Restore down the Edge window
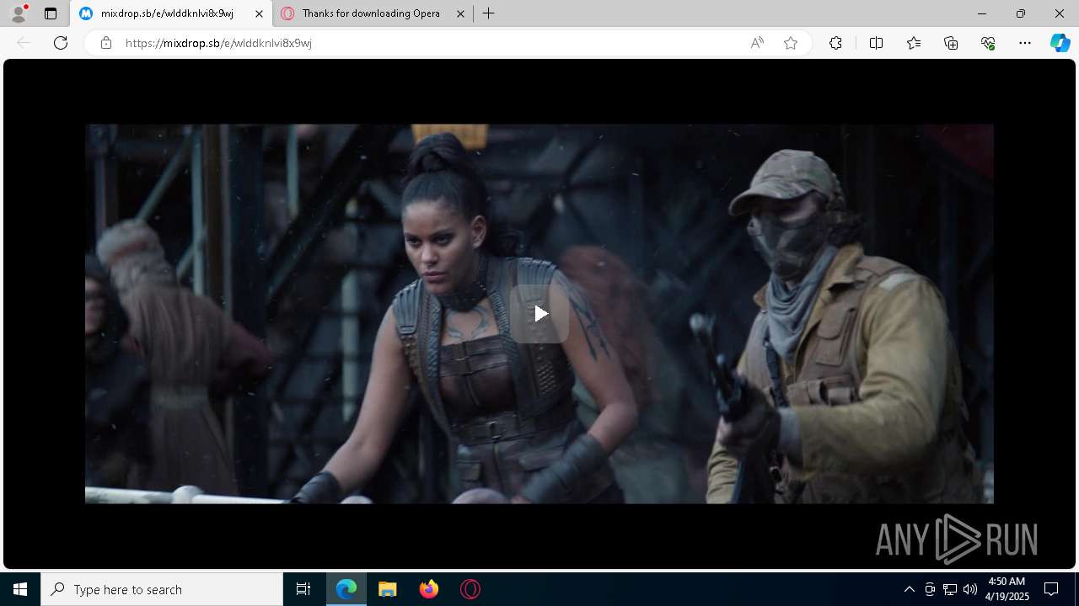The width and height of the screenshot is (1079, 606). 1021,13
